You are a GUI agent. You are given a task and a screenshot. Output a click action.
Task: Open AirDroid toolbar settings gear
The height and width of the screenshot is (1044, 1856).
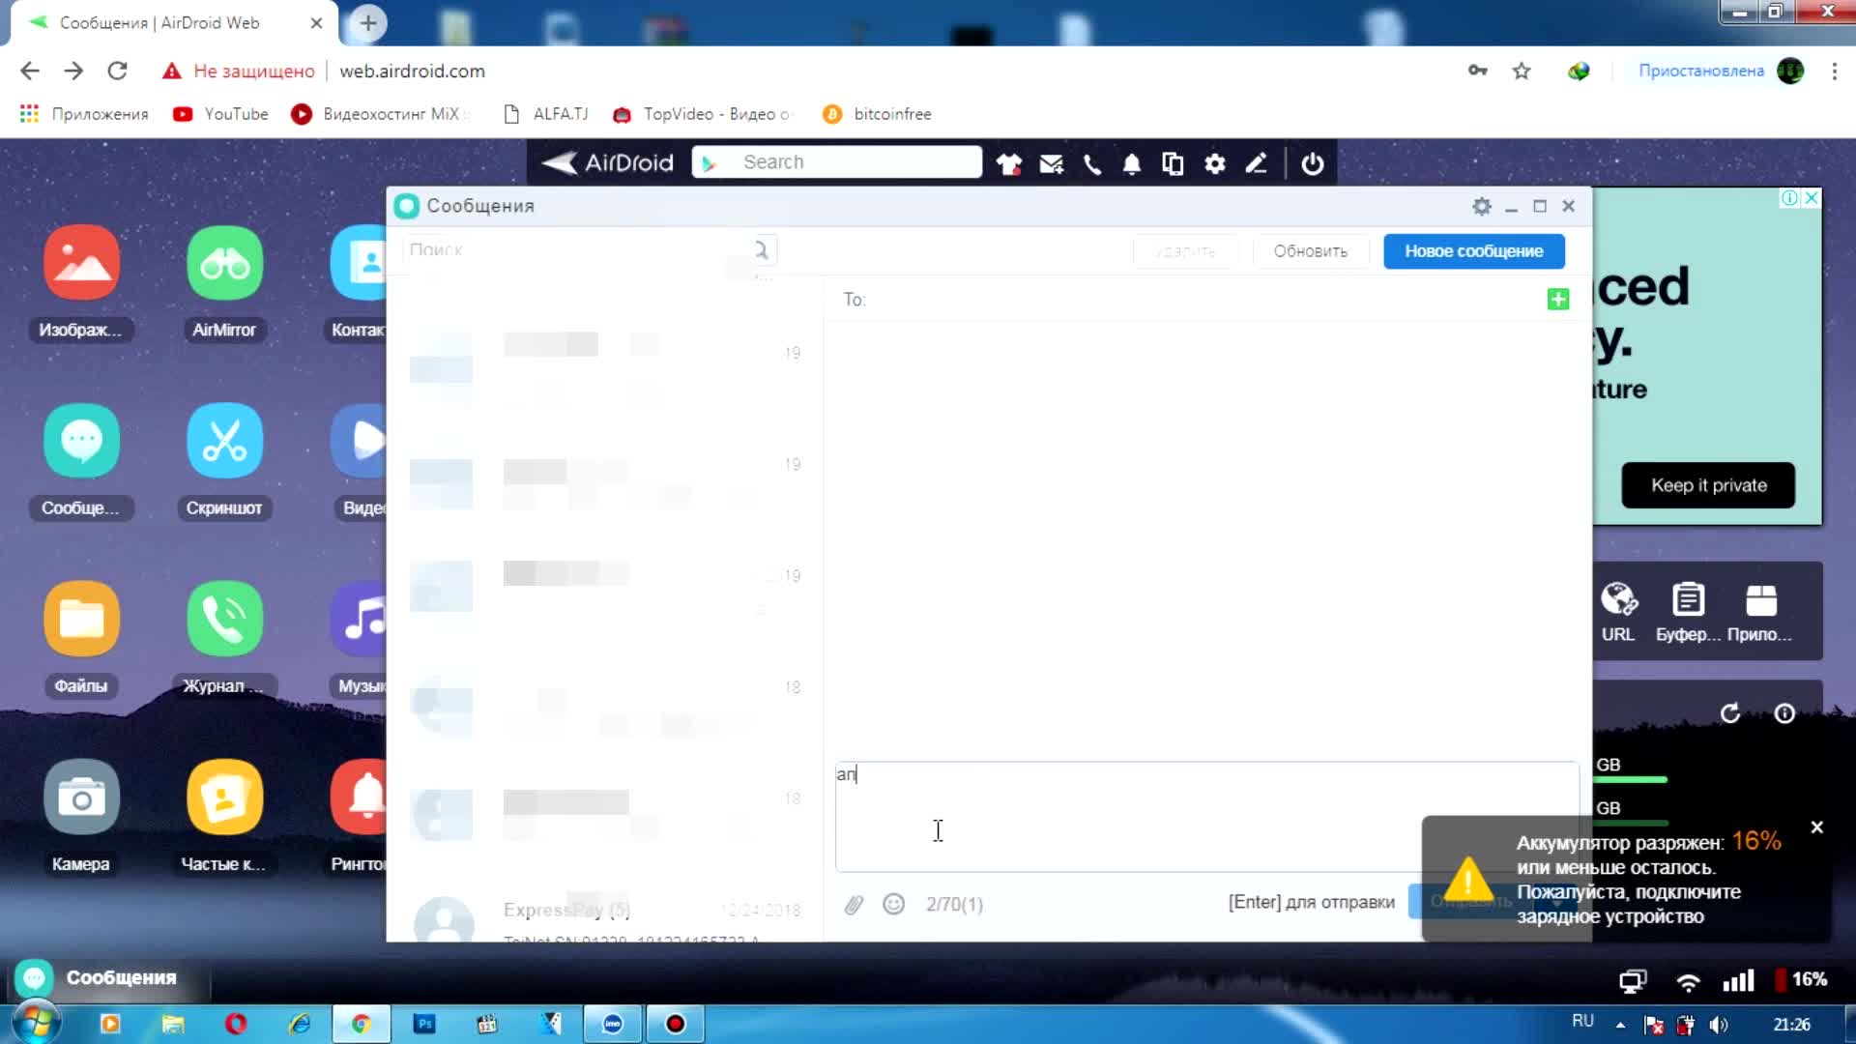click(x=1215, y=163)
